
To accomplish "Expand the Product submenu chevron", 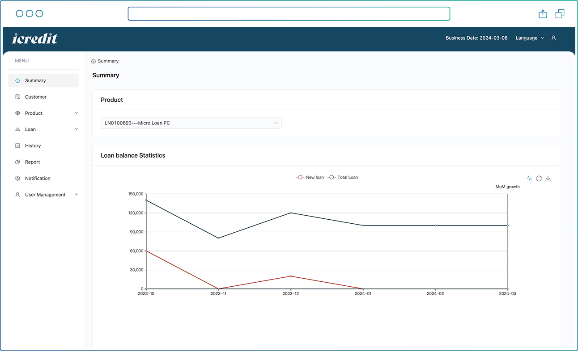I will click(76, 113).
